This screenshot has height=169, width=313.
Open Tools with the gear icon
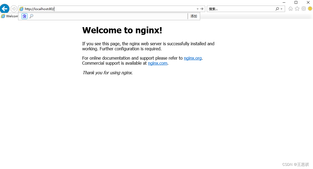(x=303, y=9)
